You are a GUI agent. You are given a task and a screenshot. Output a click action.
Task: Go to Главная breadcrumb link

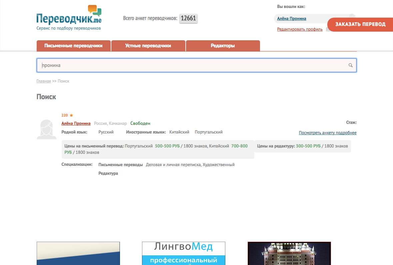pyautogui.click(x=44, y=81)
